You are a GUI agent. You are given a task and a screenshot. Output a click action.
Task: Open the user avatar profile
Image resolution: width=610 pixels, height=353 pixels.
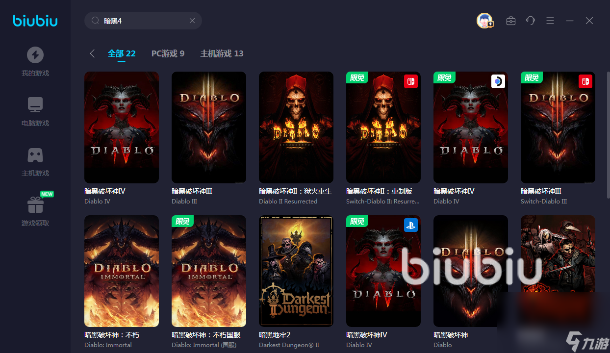(484, 21)
